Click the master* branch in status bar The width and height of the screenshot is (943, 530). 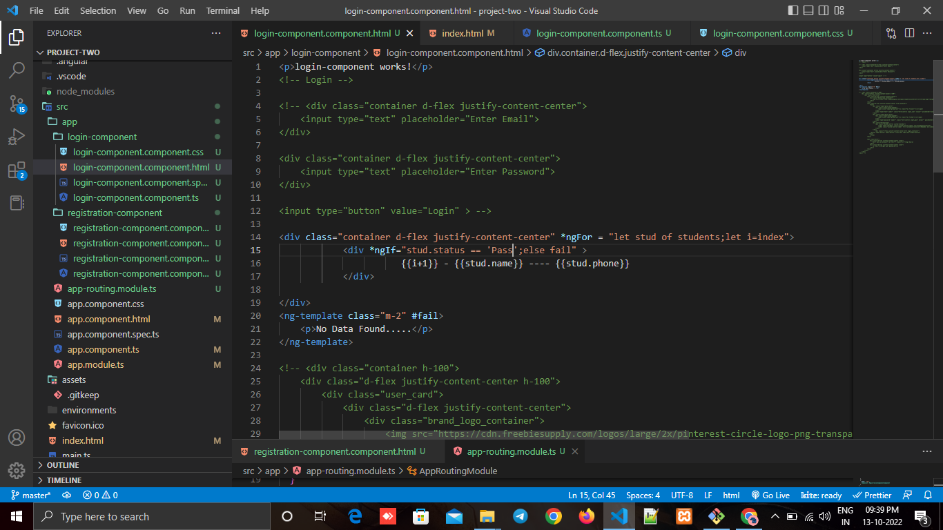30,495
